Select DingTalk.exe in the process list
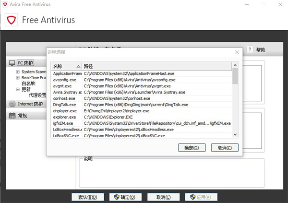288x203 pixels. point(64,105)
